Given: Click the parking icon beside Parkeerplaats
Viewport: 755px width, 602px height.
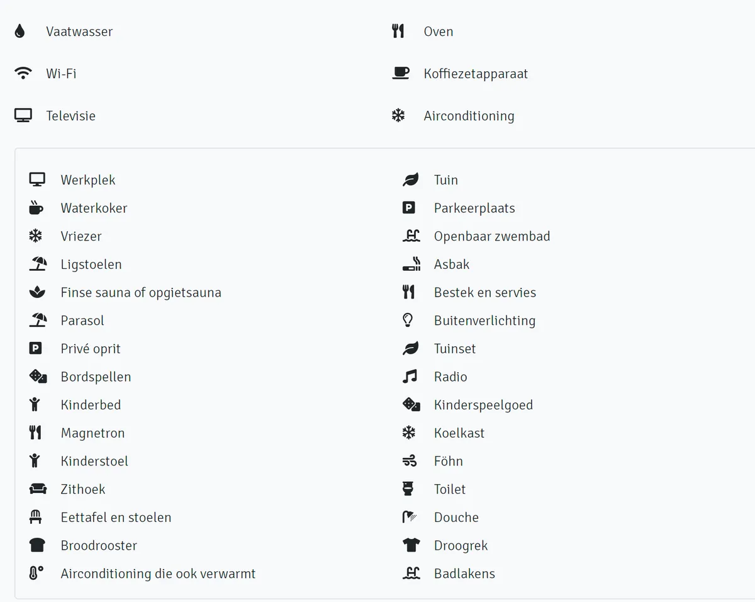Looking at the screenshot, I should pos(409,208).
